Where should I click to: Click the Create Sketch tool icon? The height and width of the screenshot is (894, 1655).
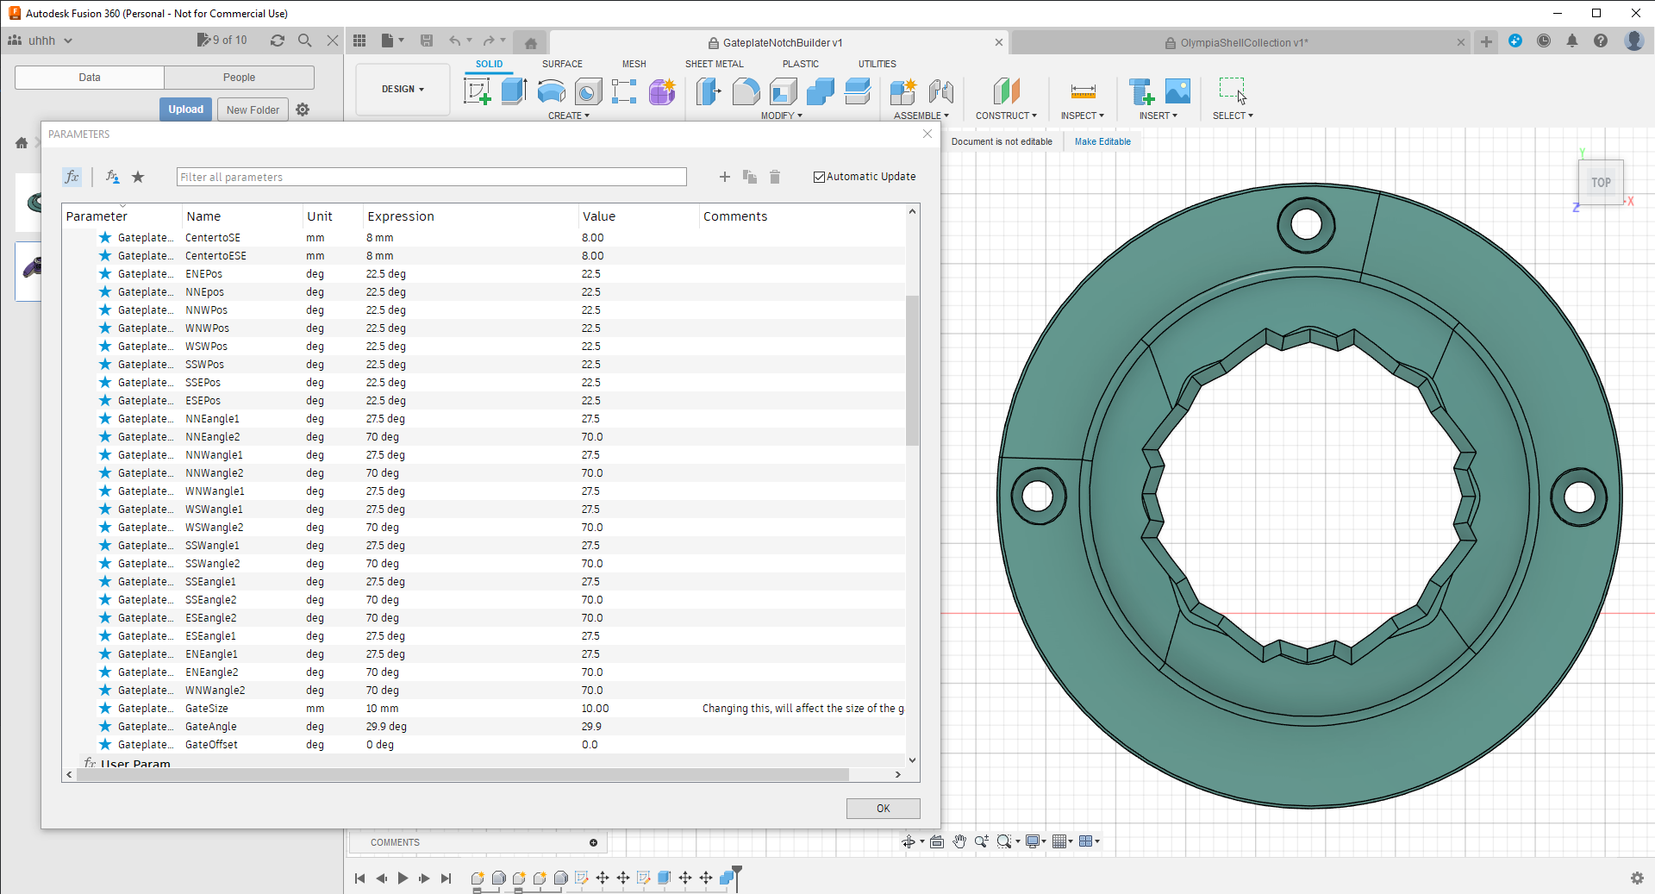(x=477, y=91)
